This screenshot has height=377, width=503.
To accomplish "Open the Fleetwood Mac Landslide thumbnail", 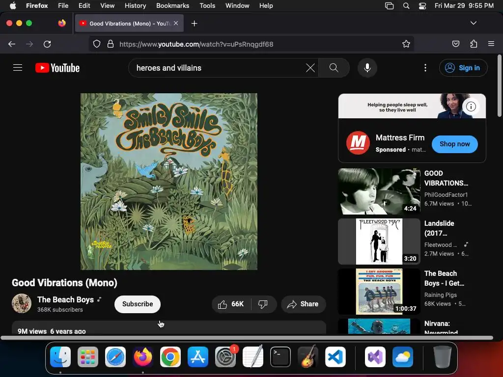I will click(x=379, y=242).
